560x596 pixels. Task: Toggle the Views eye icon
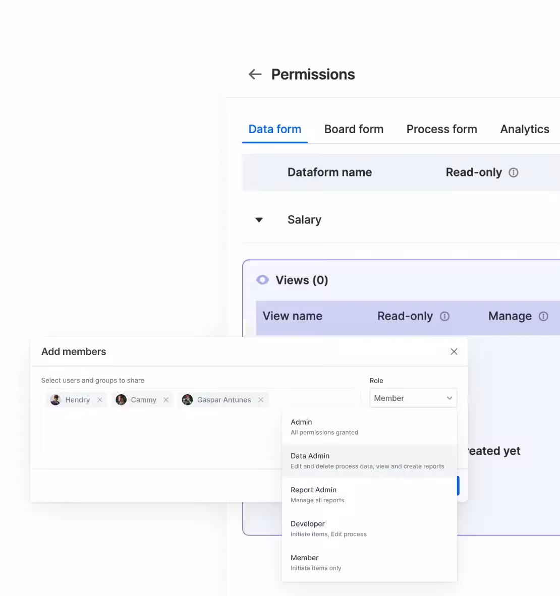coord(262,280)
